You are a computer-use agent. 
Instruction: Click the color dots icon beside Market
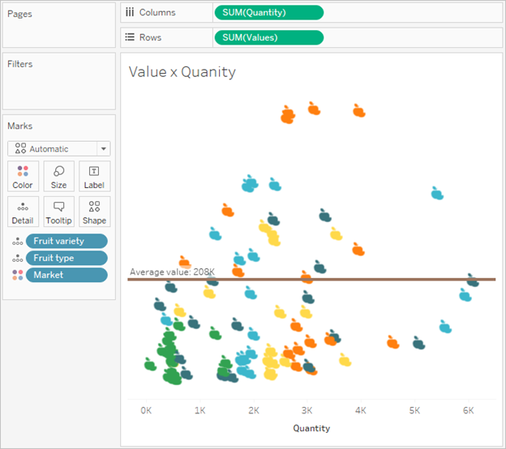tap(18, 275)
